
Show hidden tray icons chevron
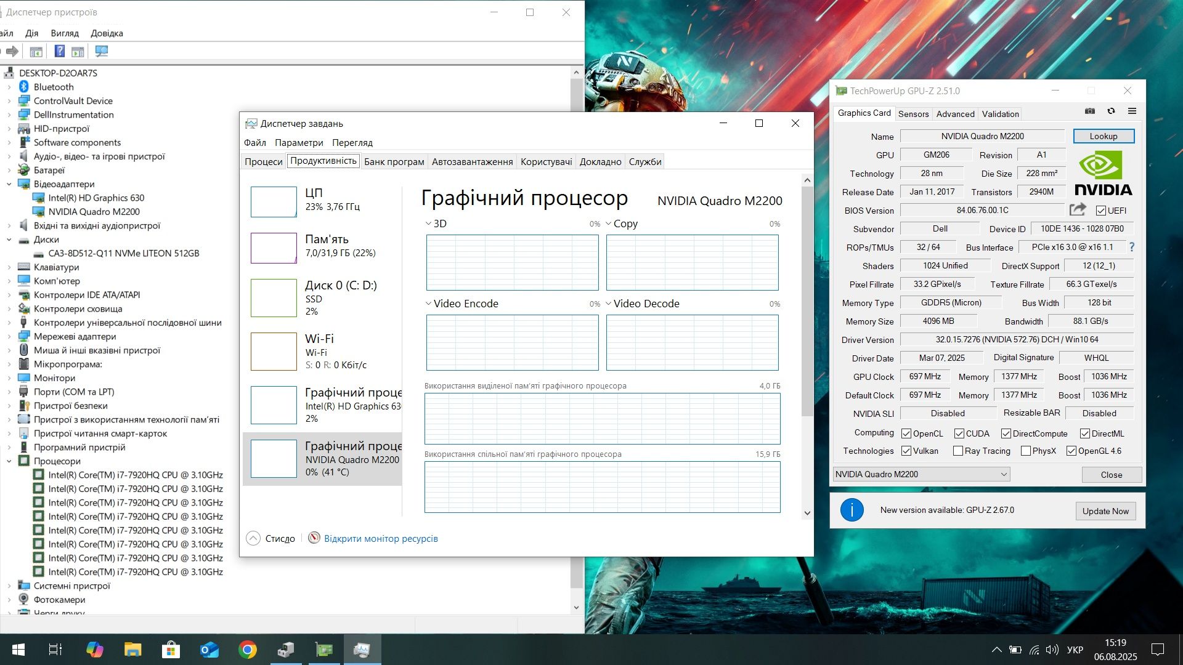(x=996, y=650)
